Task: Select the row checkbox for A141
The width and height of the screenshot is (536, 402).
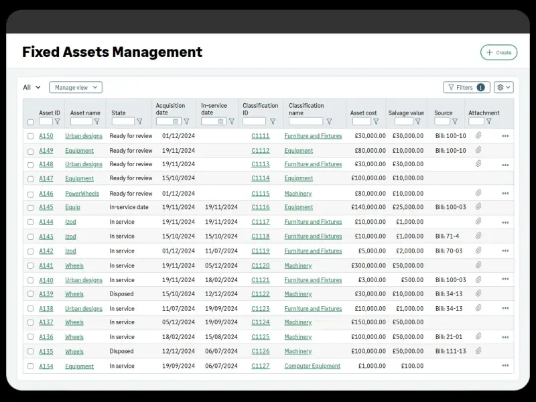Action: coord(30,266)
